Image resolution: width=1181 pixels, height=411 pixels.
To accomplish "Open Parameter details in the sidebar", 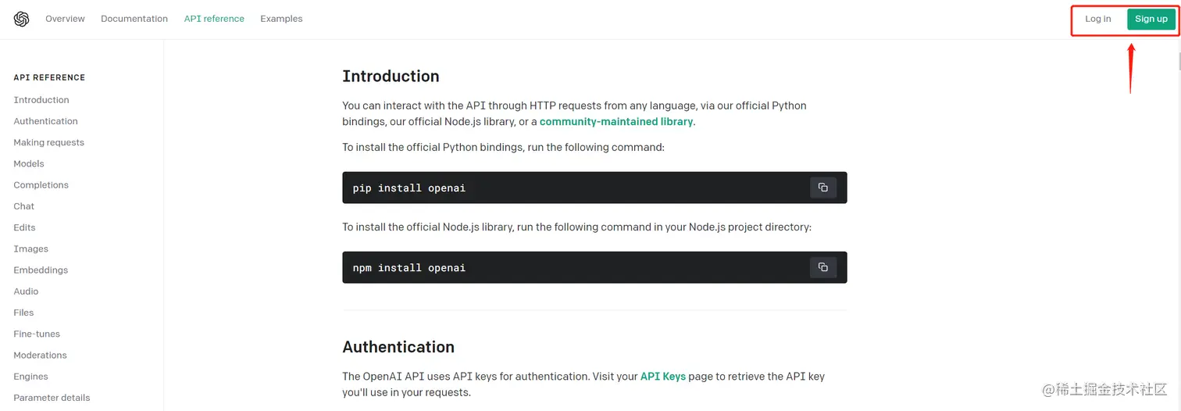I will tap(52, 398).
